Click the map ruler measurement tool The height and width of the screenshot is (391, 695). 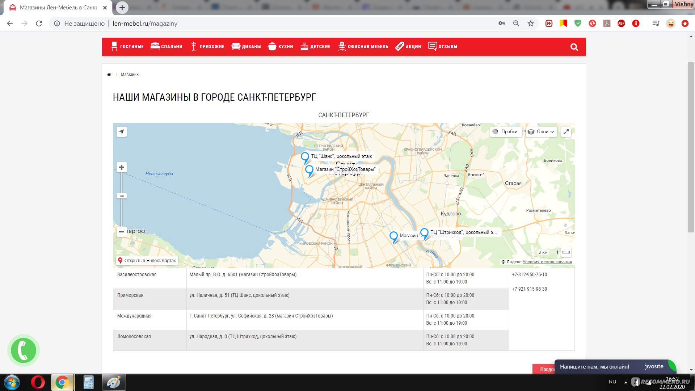click(566, 252)
